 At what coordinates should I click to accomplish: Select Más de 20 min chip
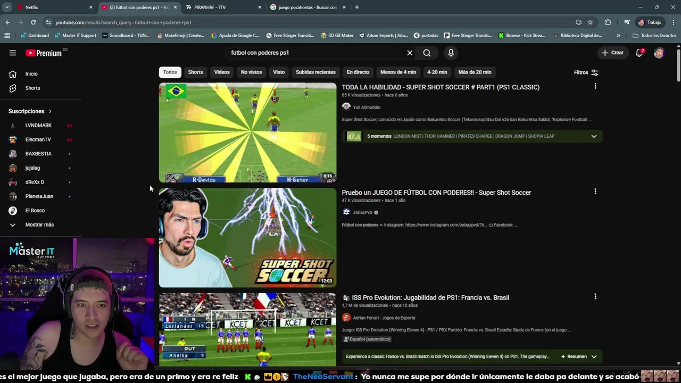coord(475,72)
